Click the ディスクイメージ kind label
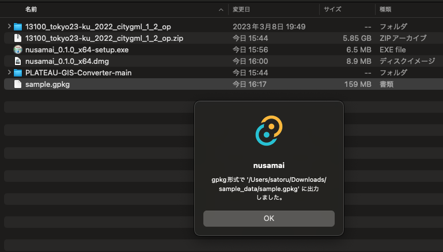The height and width of the screenshot is (252, 443). (x=407, y=61)
